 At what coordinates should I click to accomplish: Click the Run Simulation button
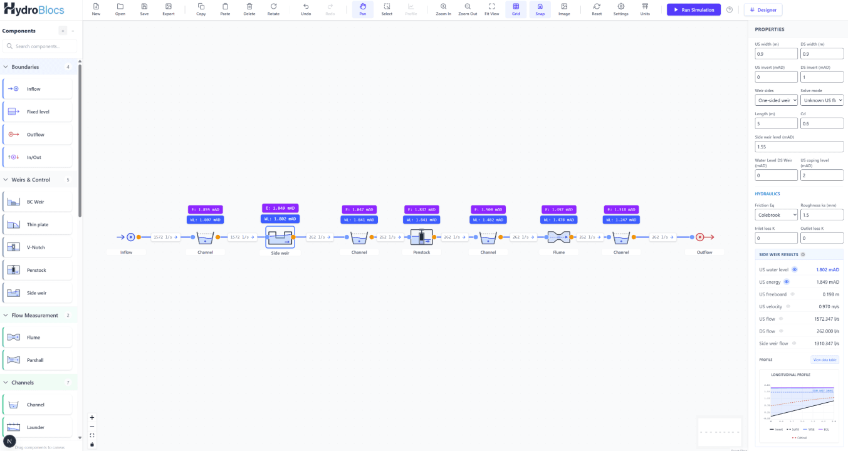point(693,9)
